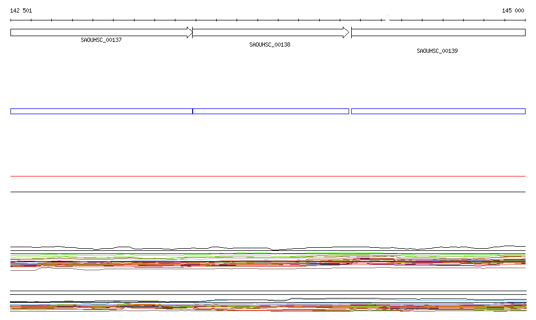Select the middle blue outlined feature box

click(x=271, y=111)
